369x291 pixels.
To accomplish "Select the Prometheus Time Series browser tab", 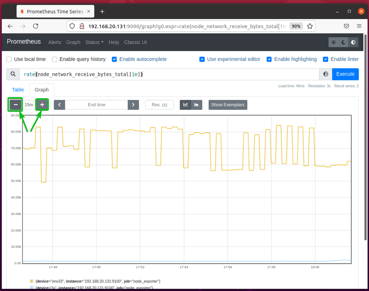I will (55, 11).
